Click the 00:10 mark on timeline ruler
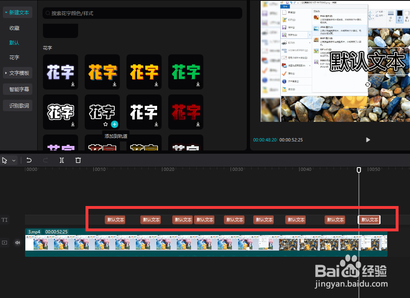The image size is (410, 298). tap(99, 169)
